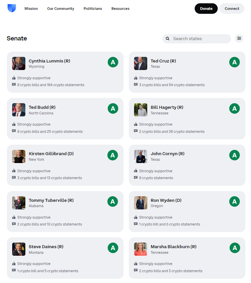Screen dimensions: 251x283
Task: Open the filter settings icon
Action: [x=239, y=38]
